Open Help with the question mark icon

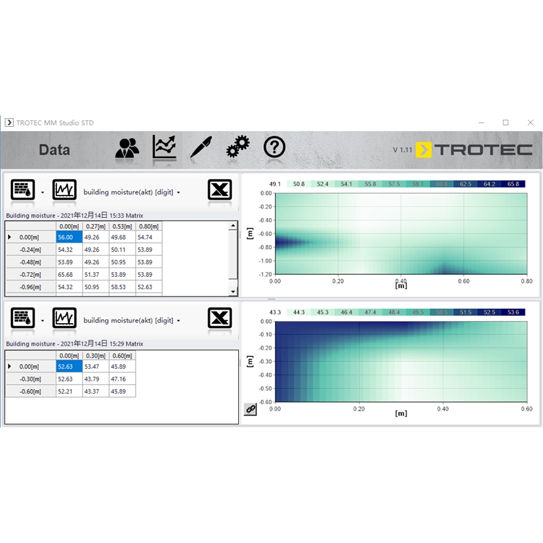(274, 147)
